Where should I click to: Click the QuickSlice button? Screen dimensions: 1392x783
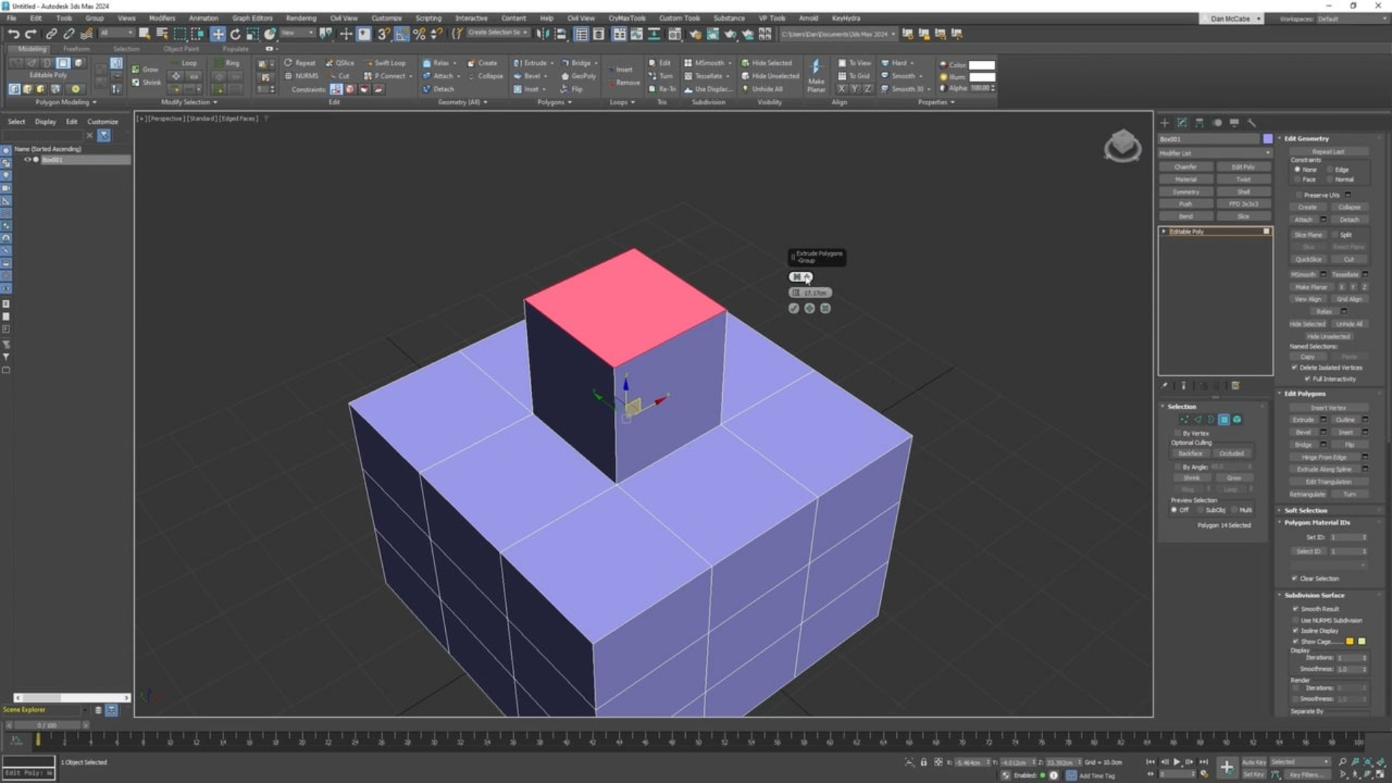[1308, 259]
